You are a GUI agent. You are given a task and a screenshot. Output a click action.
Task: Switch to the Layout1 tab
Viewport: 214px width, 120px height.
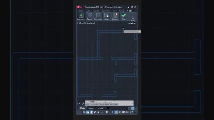(91, 108)
